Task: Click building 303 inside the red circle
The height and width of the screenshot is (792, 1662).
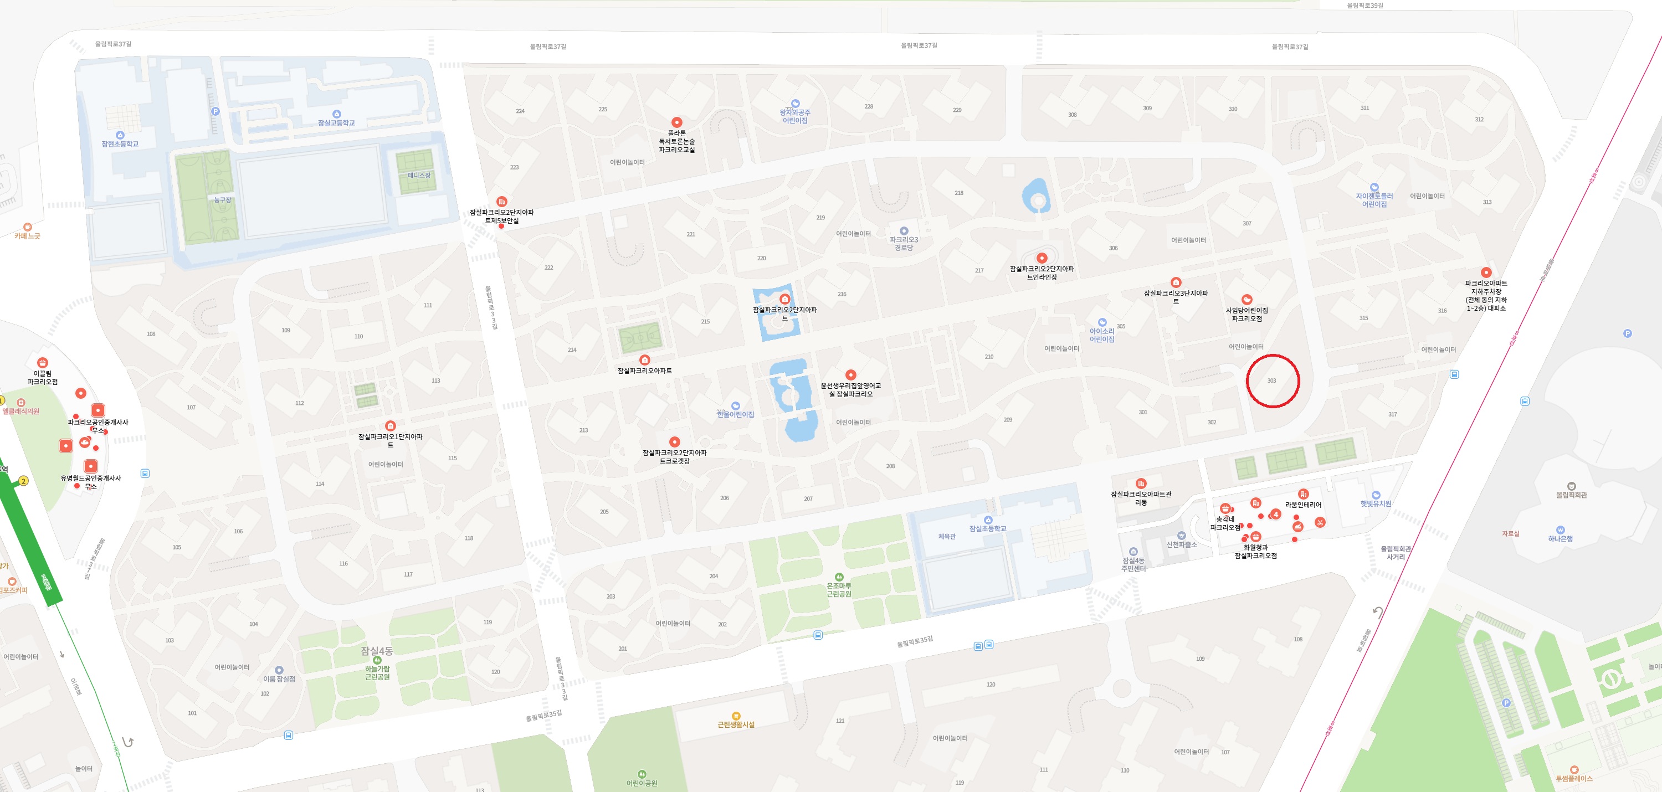Action: (1271, 380)
